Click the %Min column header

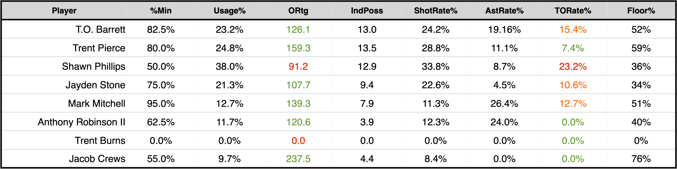161,11
